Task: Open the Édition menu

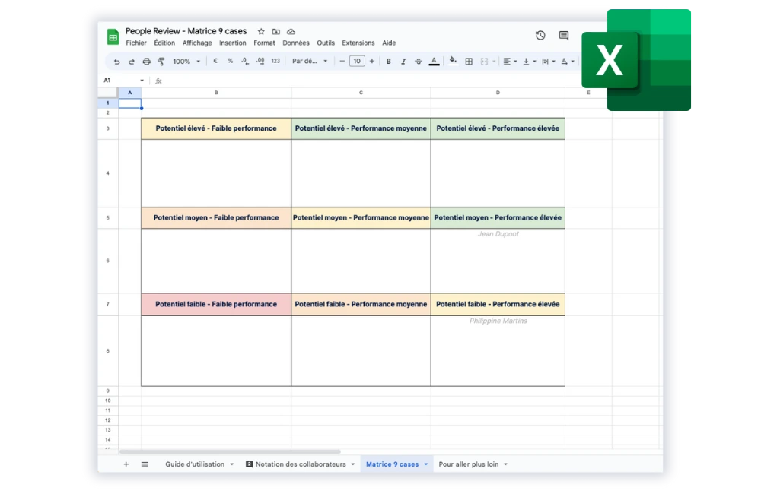Action: coord(164,43)
